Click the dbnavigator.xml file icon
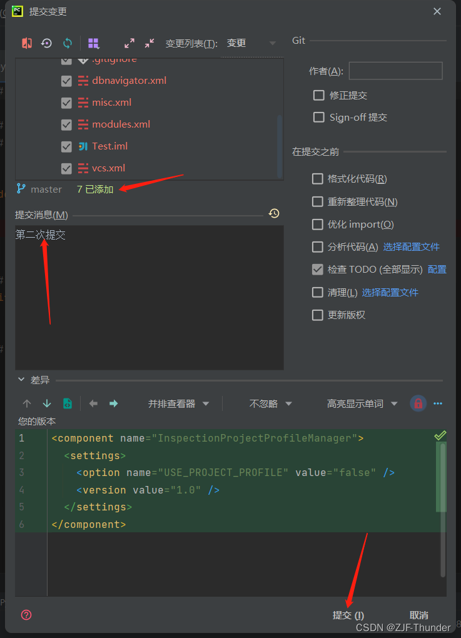This screenshot has height=638, width=461. (83, 81)
